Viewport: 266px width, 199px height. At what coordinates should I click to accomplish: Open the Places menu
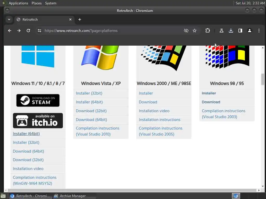(36, 3)
